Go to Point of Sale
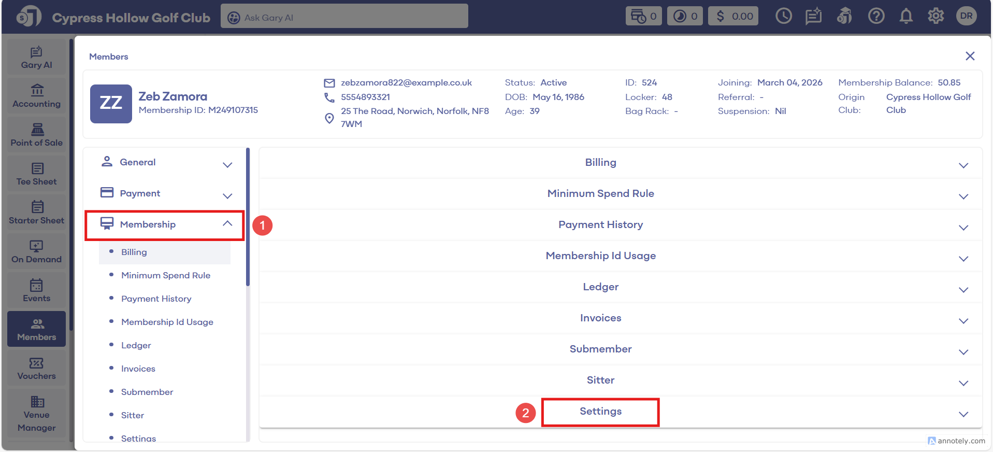The height and width of the screenshot is (452, 993). [x=36, y=135]
